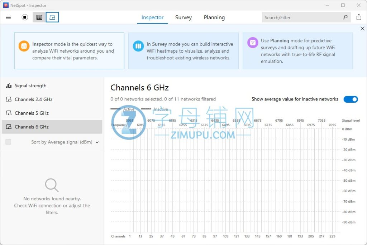Click the orange Inspector mode icon
This screenshot has height=245, width=367.
(24, 46)
